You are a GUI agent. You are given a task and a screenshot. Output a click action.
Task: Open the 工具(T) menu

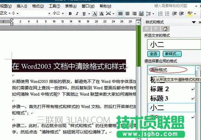(x=54, y=6)
